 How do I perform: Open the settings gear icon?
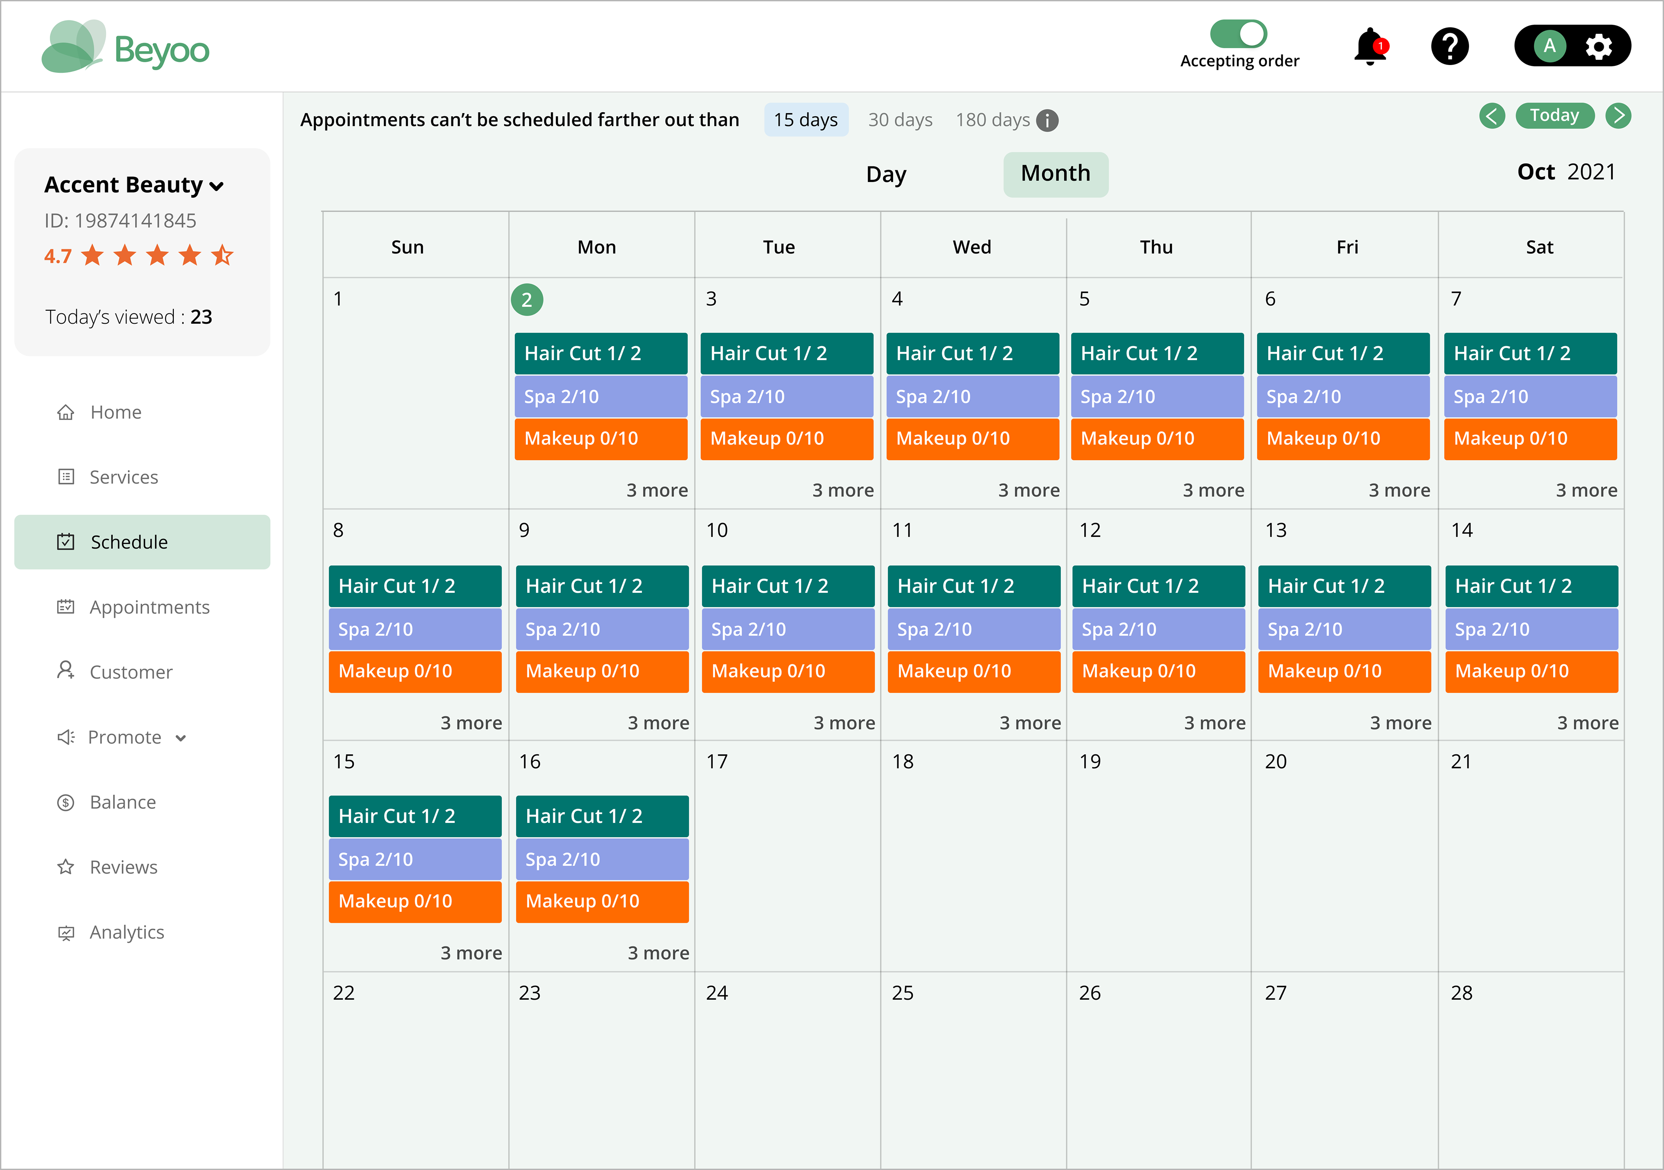(1598, 46)
